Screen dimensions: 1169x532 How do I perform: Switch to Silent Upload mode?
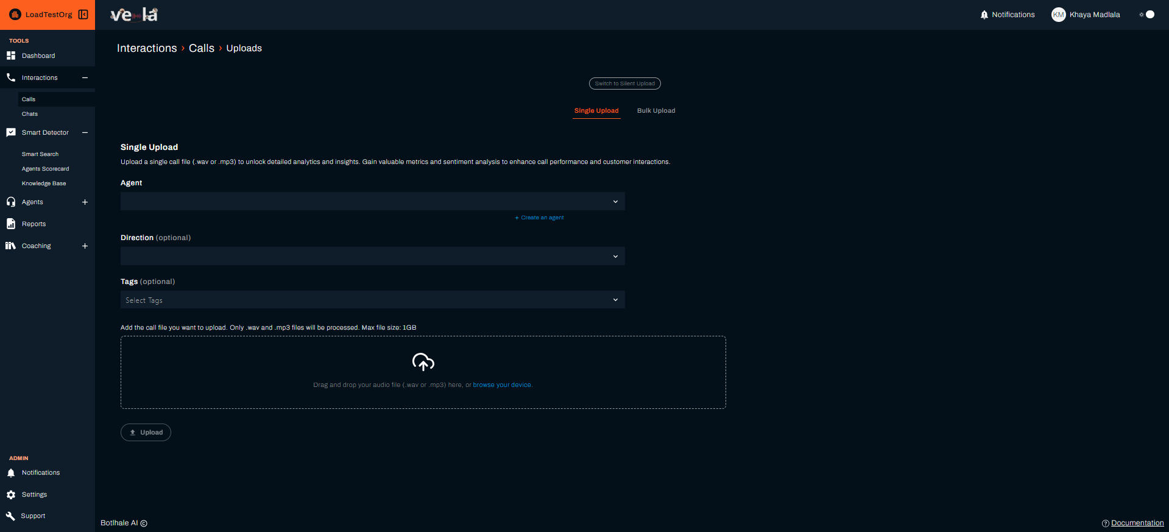(624, 83)
